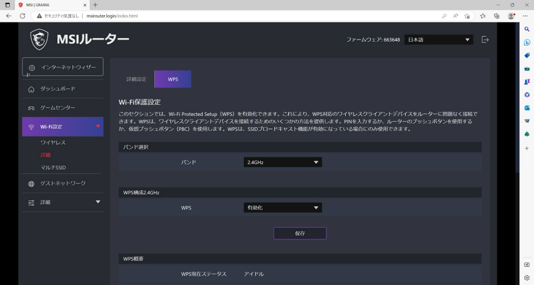Screen dimensions: 534x285
Task: Open Bing chat icon in Edge sidebar
Action: [x=527, y=42]
